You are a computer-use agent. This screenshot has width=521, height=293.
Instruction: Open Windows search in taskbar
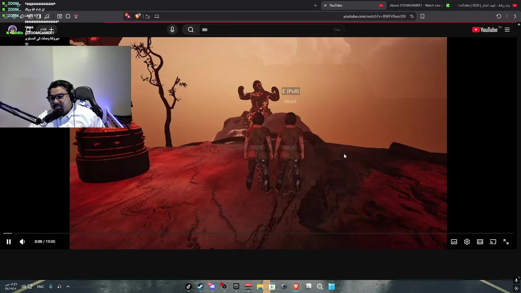(x=320, y=286)
